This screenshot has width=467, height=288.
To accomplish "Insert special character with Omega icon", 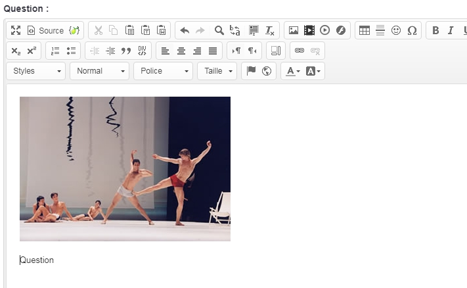I will click(412, 31).
